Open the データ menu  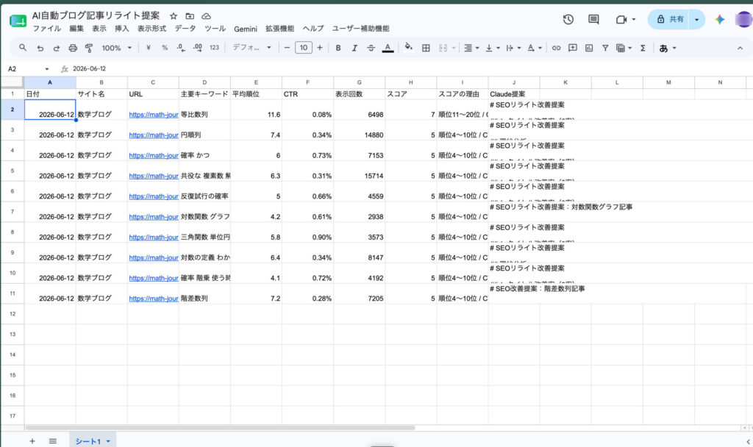[185, 29]
